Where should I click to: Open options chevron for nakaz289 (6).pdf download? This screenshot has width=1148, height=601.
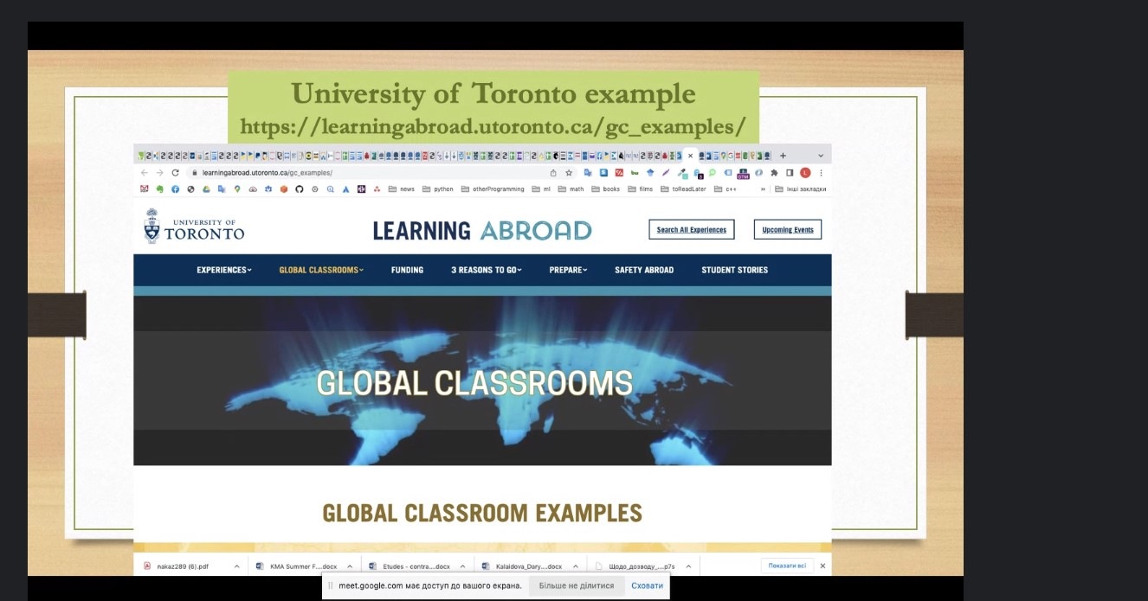[236, 566]
